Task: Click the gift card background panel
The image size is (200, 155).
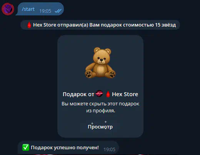Action: [x=100, y=86]
